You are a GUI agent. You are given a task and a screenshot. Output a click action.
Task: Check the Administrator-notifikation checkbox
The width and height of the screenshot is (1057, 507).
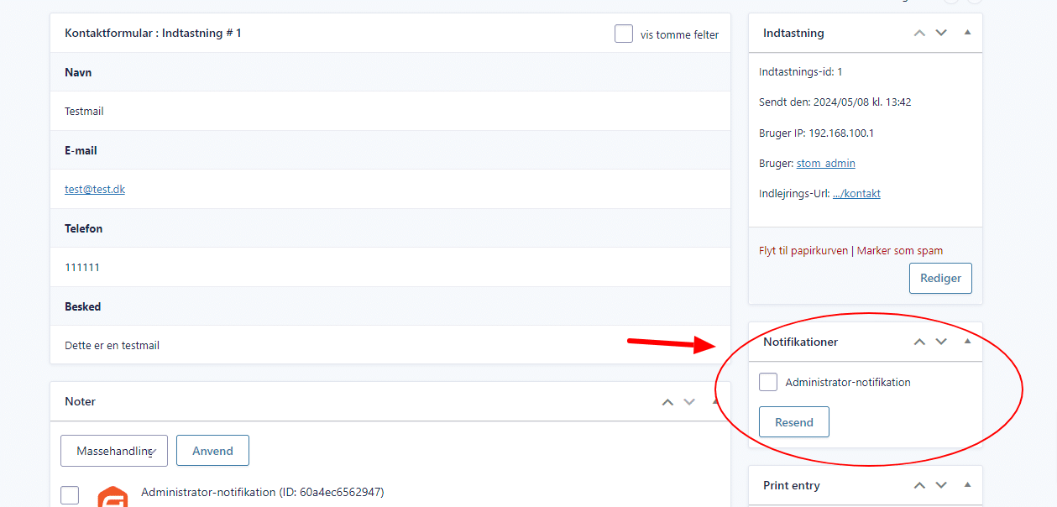pyautogui.click(x=768, y=382)
